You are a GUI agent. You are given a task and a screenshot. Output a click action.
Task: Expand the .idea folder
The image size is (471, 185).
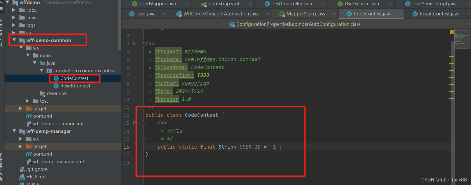14,10
